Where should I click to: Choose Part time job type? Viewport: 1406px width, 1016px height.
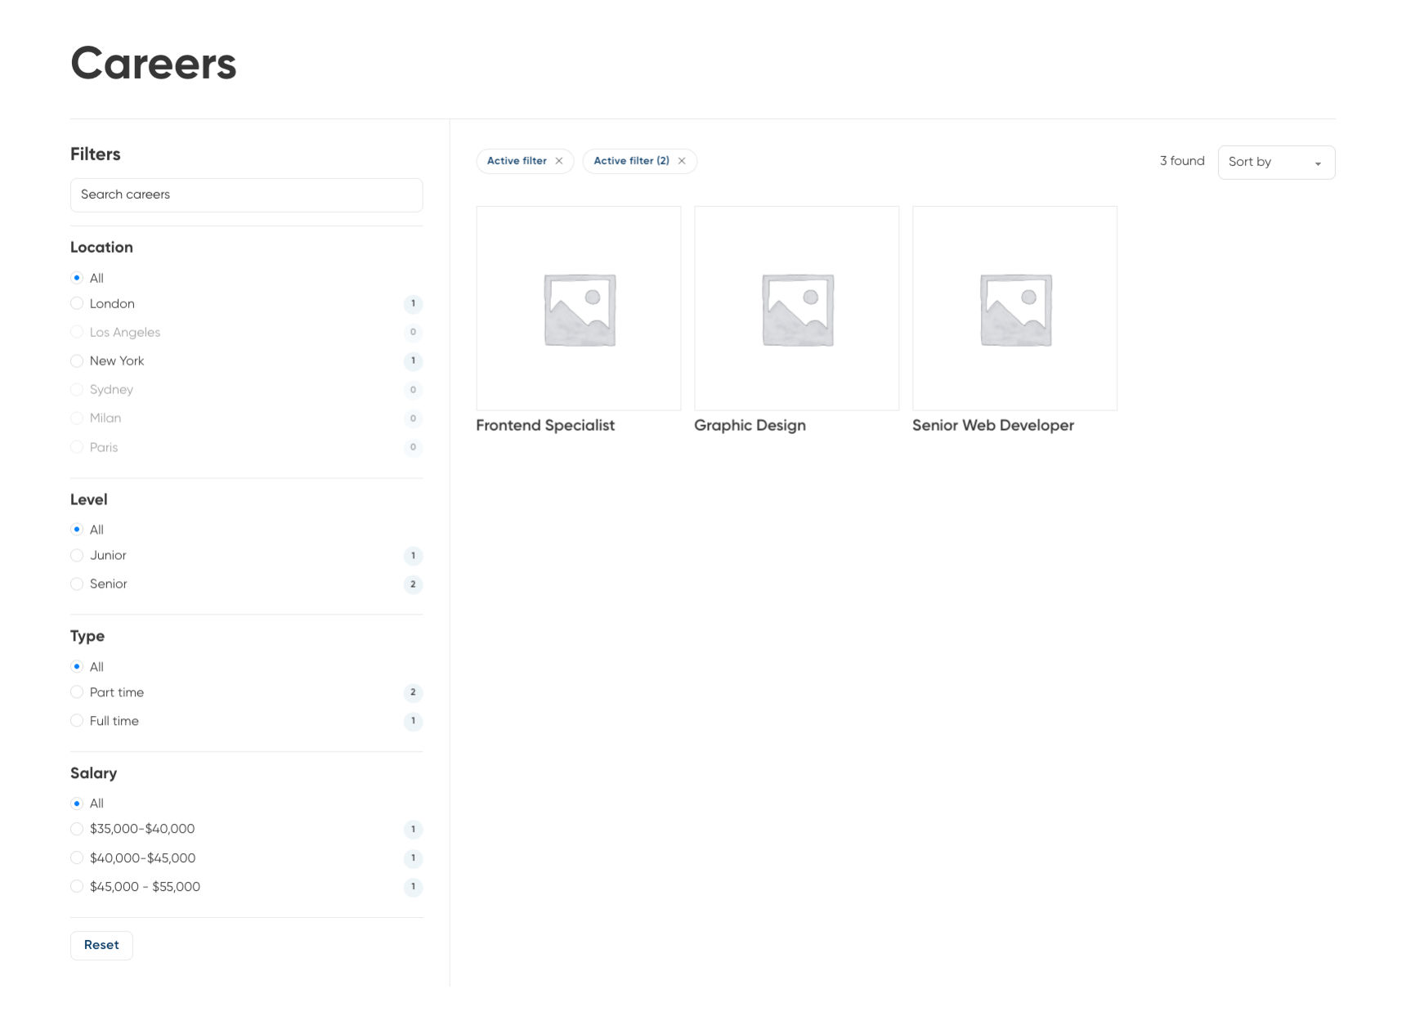tap(77, 692)
